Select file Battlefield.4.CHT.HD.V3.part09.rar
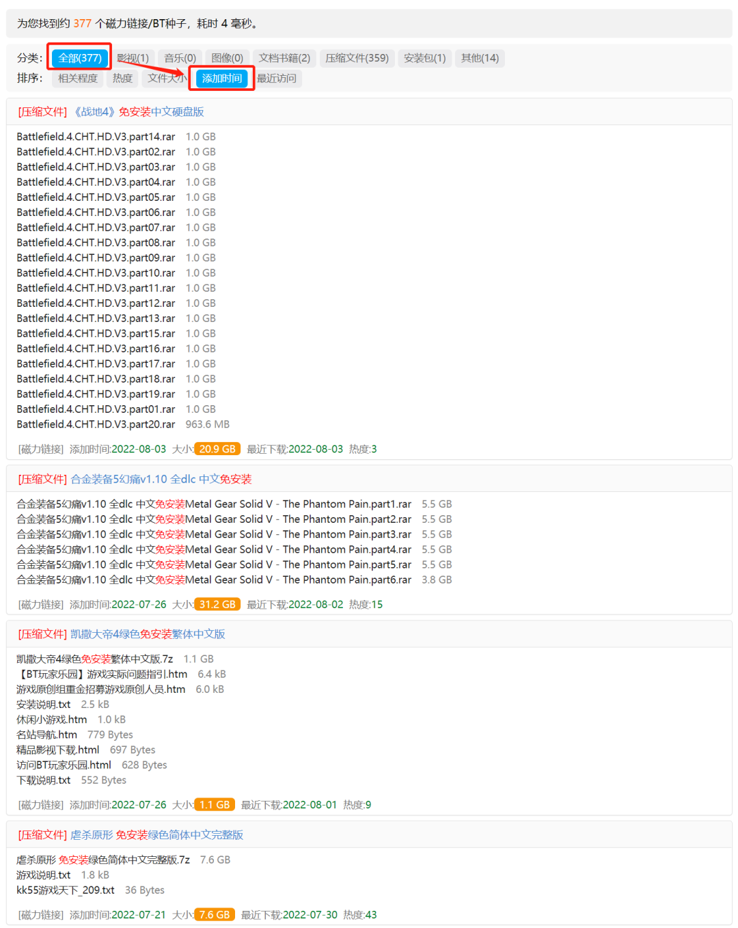 96,258
